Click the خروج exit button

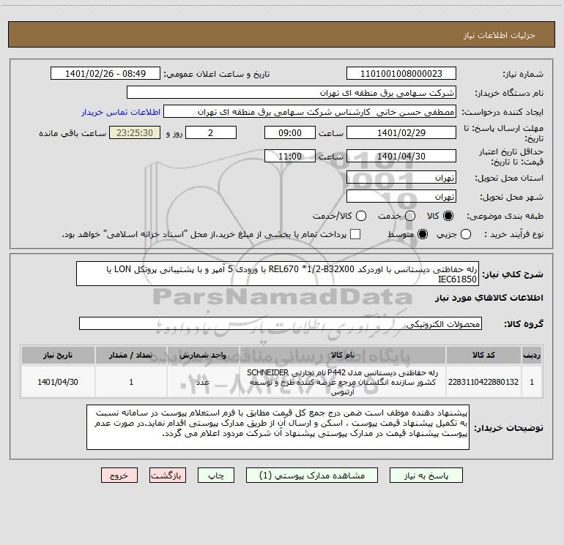pos(119,476)
